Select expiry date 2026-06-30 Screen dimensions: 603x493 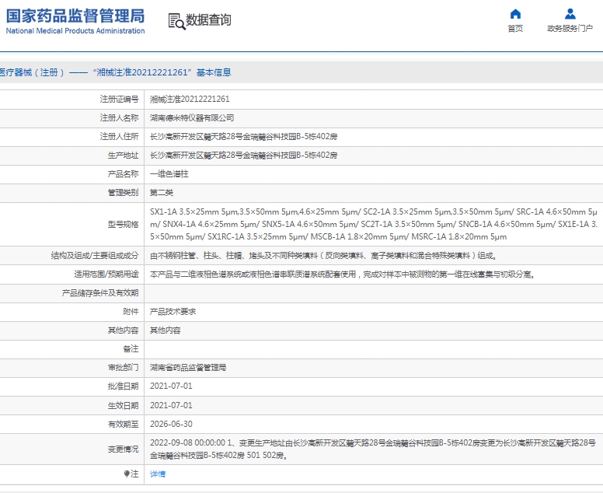171,424
